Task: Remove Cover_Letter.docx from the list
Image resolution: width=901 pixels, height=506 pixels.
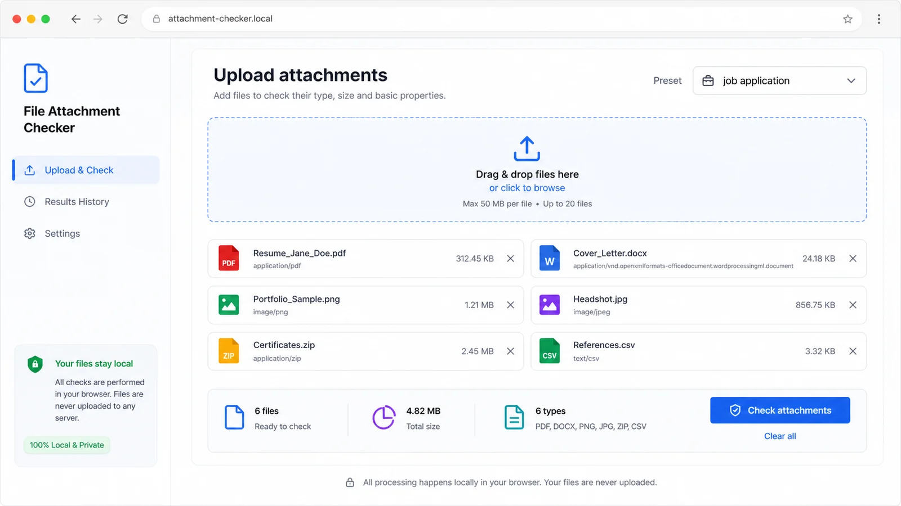Action: pos(853,259)
